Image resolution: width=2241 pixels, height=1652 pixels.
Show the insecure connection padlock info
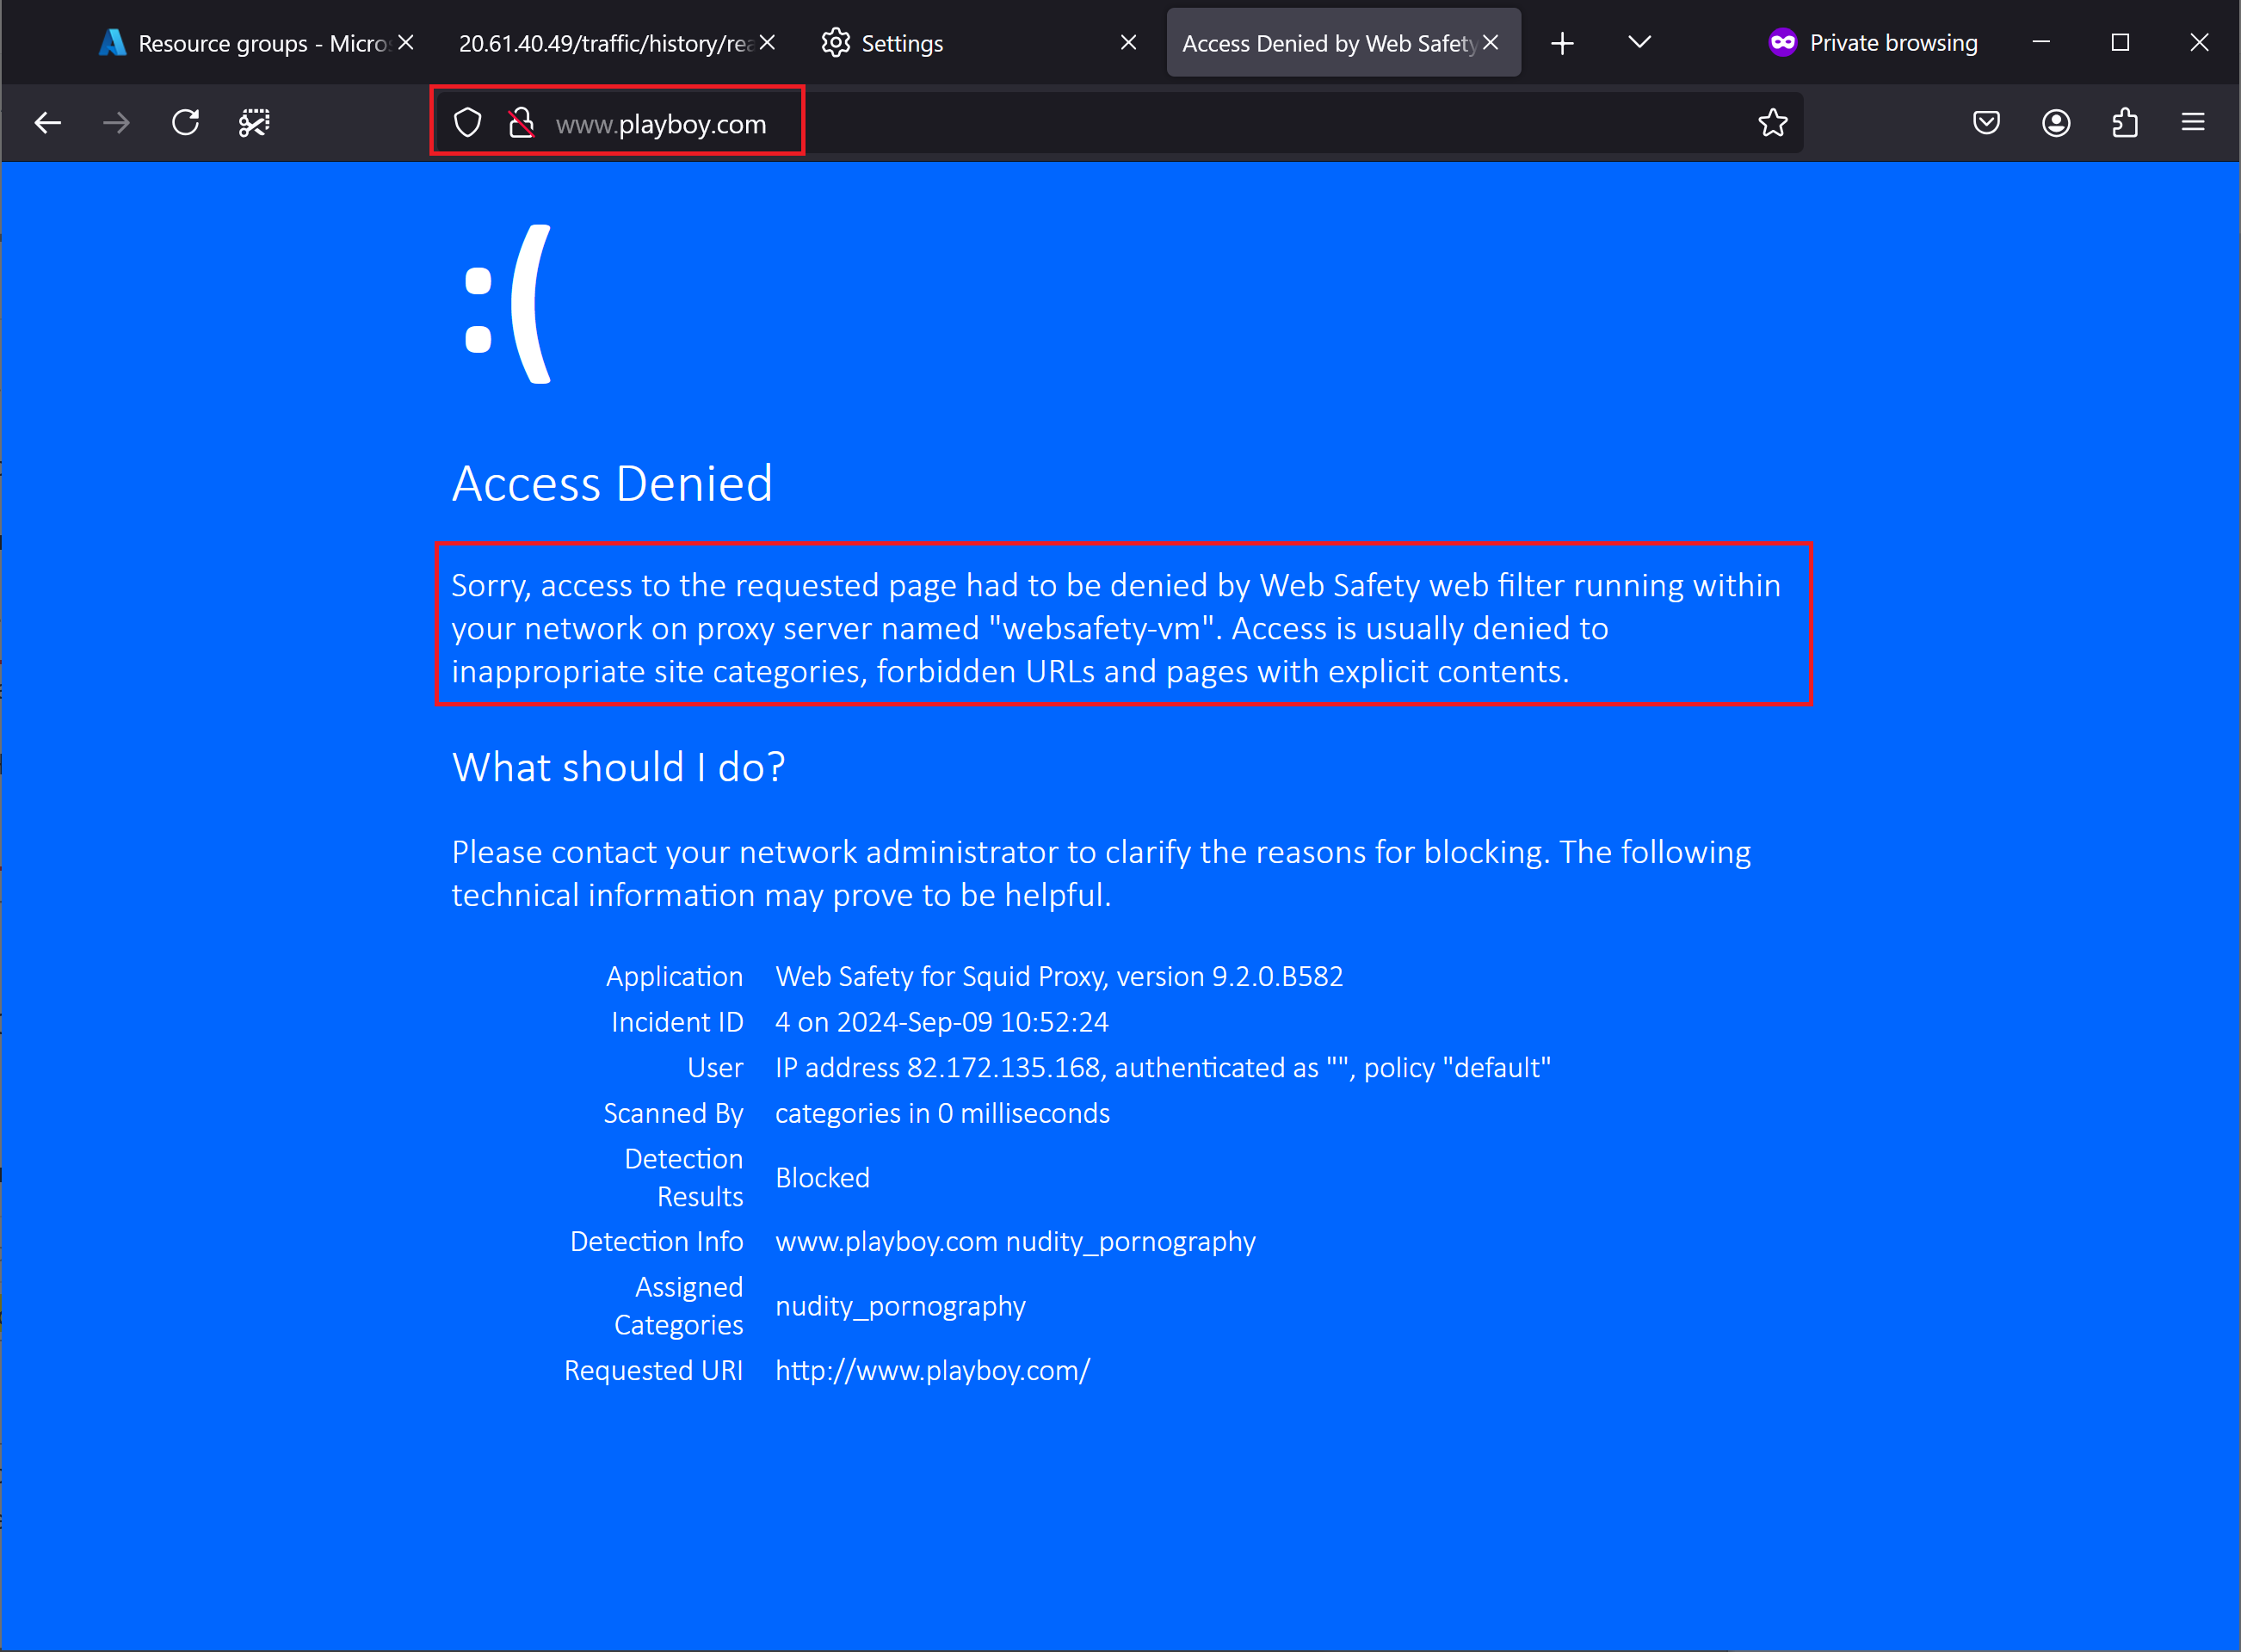[x=521, y=123]
